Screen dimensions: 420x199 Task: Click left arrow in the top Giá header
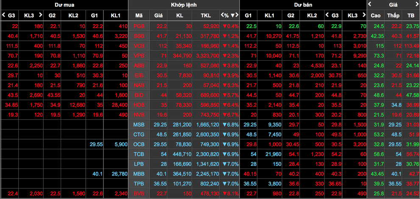coord(370,4)
